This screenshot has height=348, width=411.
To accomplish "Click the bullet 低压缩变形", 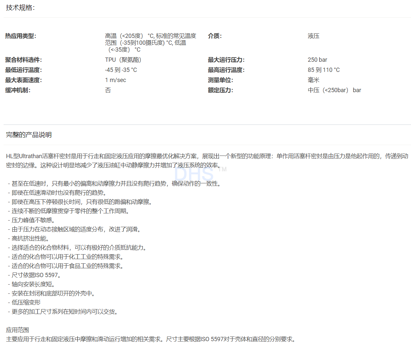I will coord(24,303).
